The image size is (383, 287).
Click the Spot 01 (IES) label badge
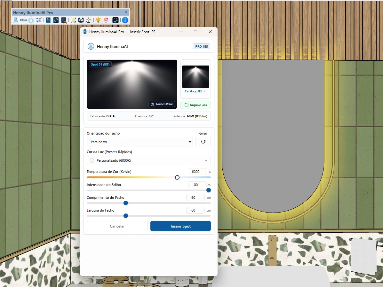[100, 65]
